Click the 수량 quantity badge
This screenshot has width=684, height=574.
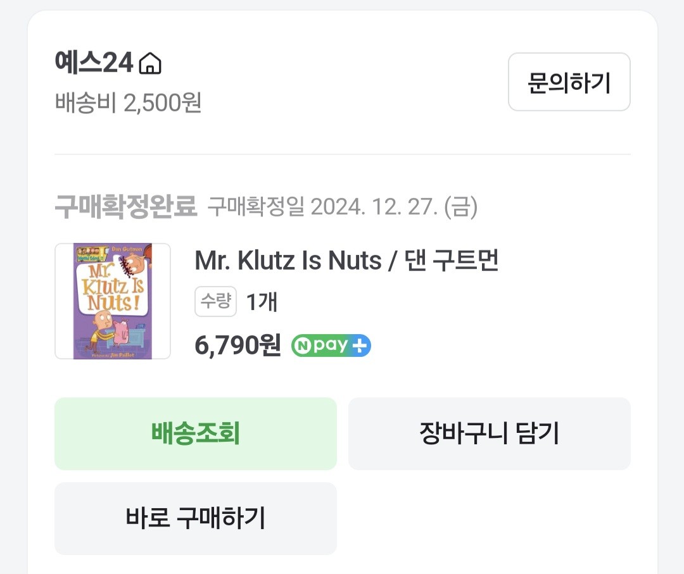pos(215,302)
